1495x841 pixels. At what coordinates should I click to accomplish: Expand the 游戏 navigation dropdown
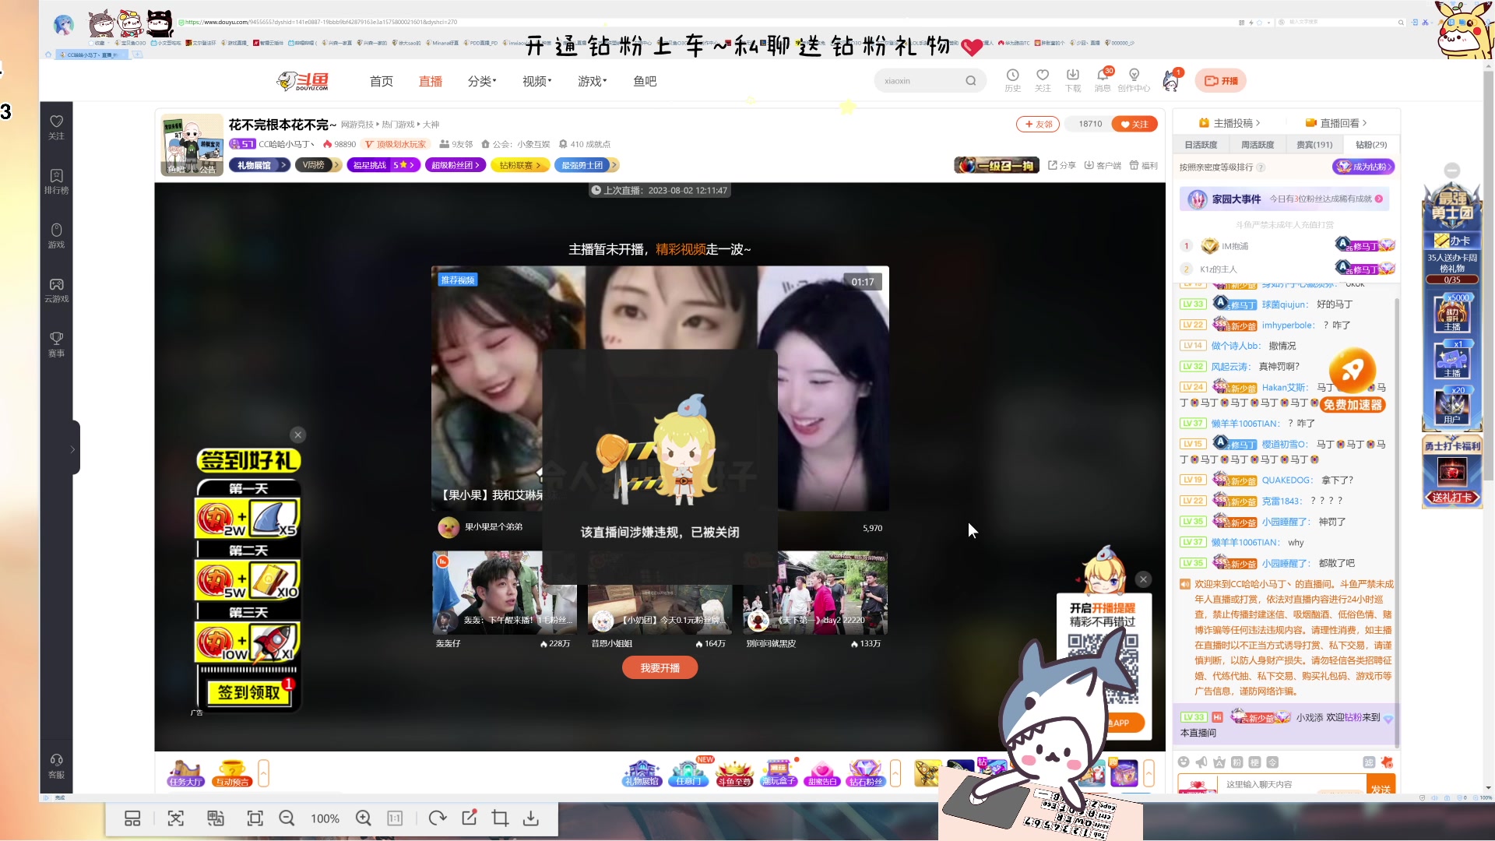click(591, 81)
